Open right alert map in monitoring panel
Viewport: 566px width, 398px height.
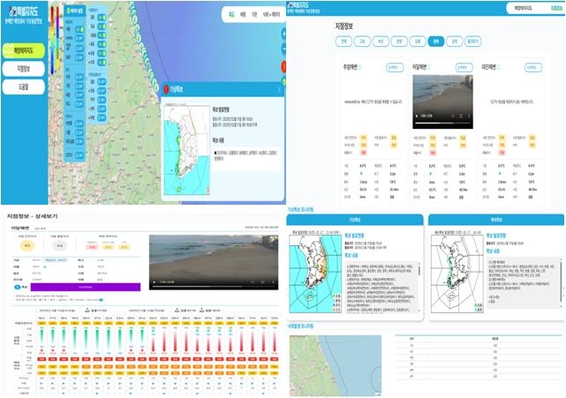(x=457, y=274)
